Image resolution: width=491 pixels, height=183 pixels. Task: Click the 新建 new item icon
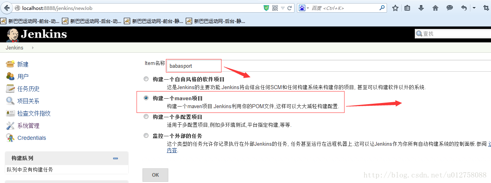click(x=10, y=64)
